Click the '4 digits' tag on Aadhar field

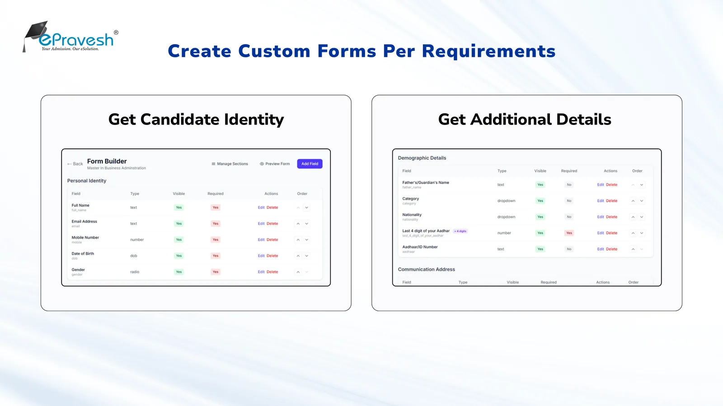460,231
